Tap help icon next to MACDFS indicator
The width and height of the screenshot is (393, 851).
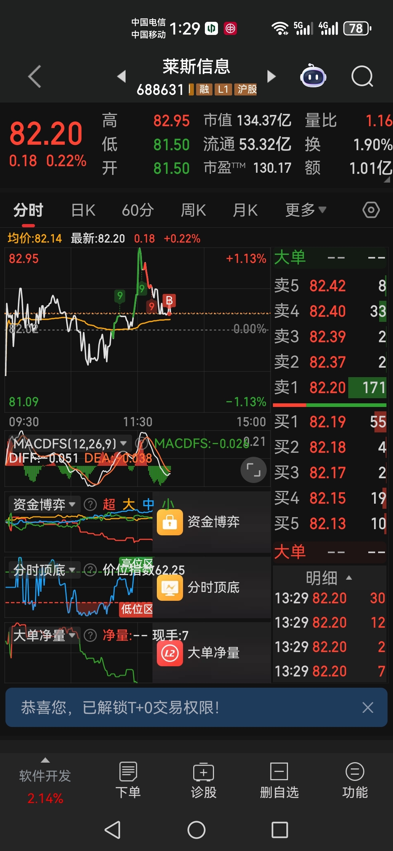pyautogui.click(x=141, y=443)
